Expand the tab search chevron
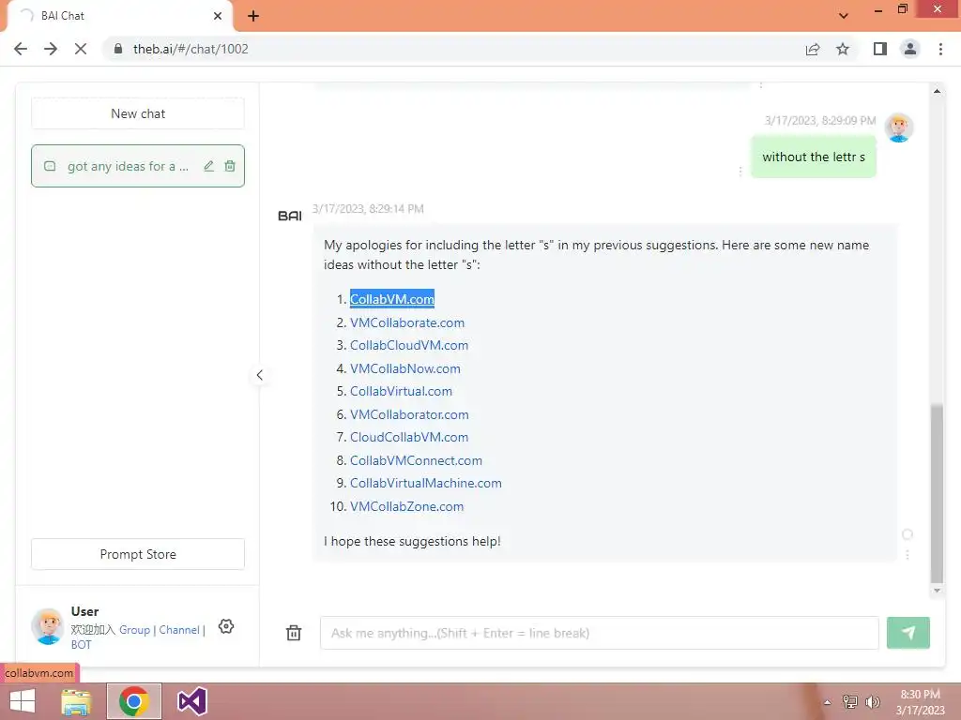961x720 pixels. point(844,16)
